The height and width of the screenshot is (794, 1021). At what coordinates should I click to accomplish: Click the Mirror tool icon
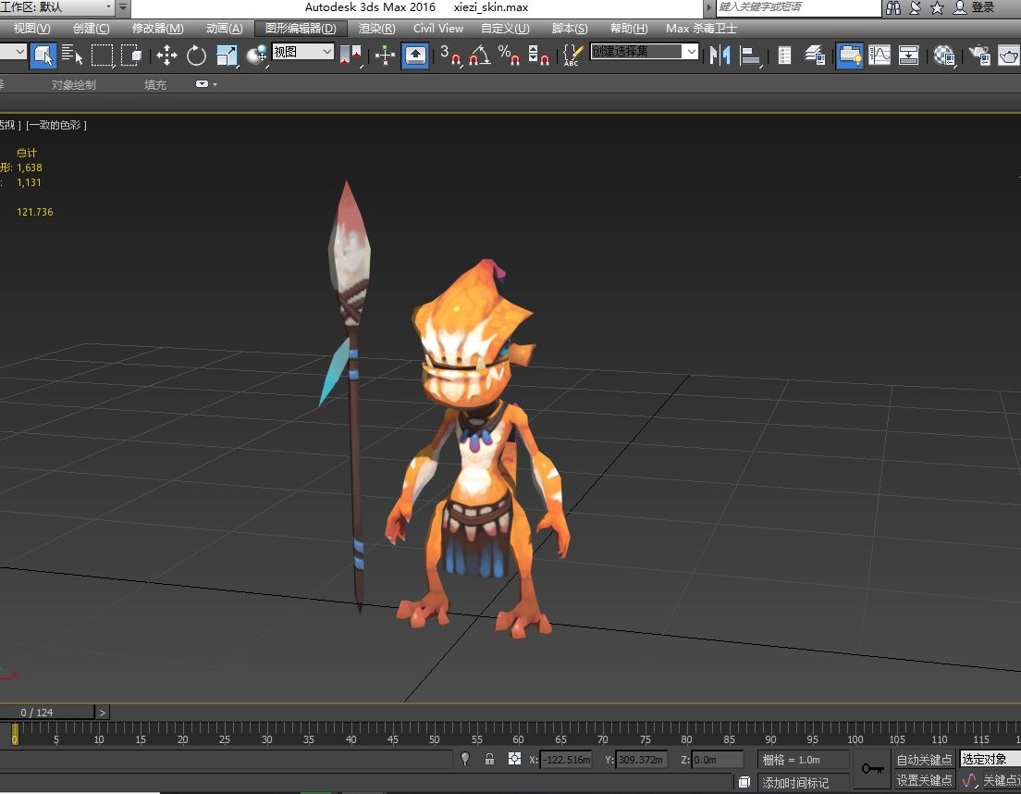(x=719, y=56)
